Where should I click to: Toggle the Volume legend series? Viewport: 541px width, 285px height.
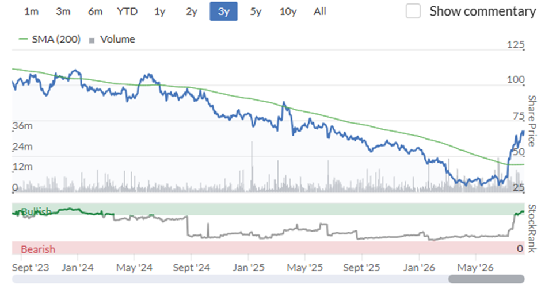[112, 39]
